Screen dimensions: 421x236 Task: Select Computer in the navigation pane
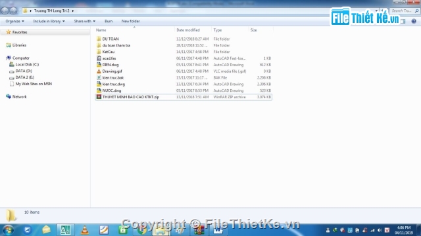21,58
